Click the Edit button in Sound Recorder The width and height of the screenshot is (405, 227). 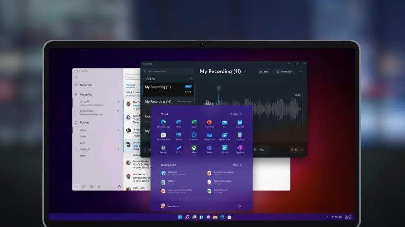[265, 72]
